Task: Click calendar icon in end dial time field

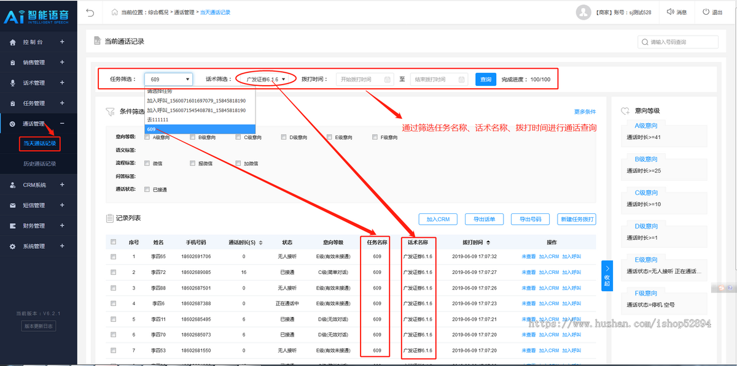Action: [x=461, y=80]
